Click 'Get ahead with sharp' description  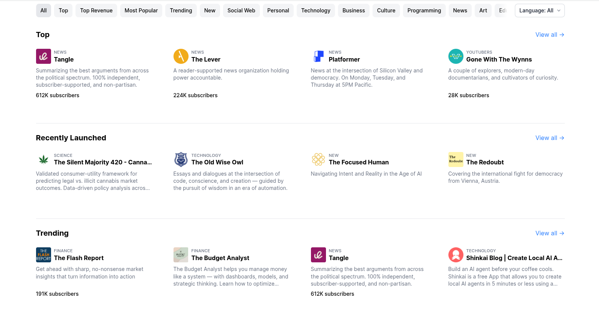[x=90, y=273]
